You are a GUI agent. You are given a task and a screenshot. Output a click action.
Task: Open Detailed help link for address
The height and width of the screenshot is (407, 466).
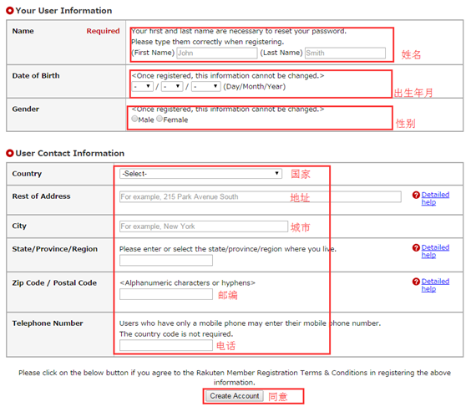(x=435, y=198)
